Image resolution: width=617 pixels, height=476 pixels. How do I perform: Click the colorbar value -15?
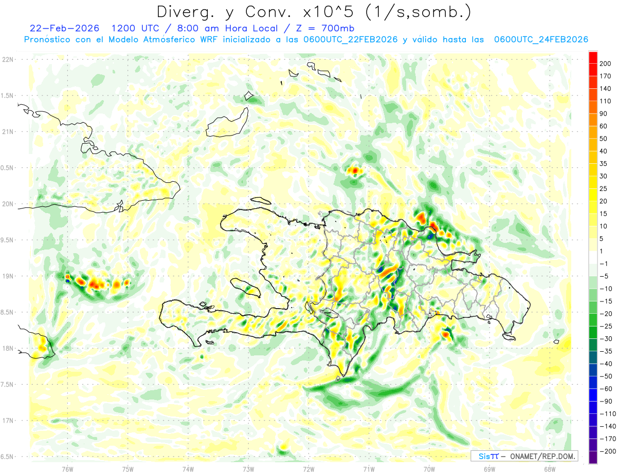coord(606,301)
